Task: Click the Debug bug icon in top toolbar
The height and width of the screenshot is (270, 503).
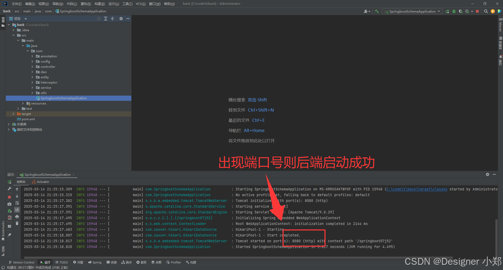Action: (x=454, y=11)
